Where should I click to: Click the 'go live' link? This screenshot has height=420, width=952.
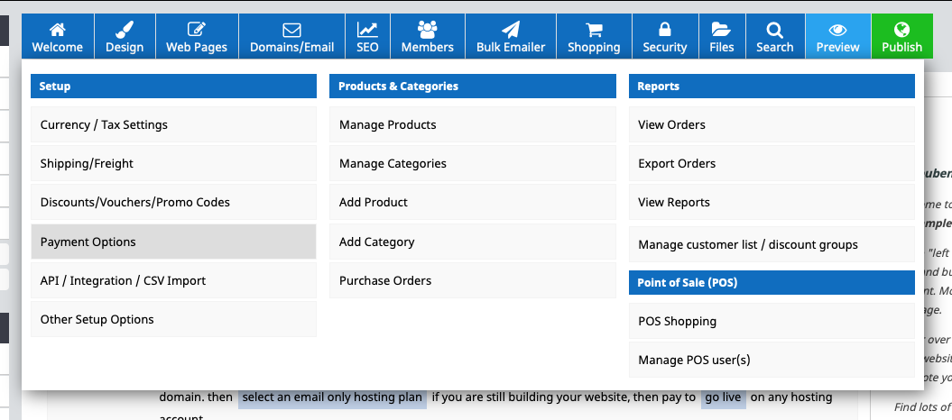(x=723, y=397)
